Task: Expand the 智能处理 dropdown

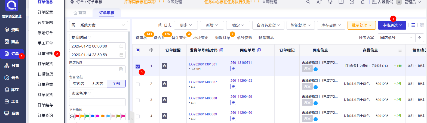Action: (301, 25)
